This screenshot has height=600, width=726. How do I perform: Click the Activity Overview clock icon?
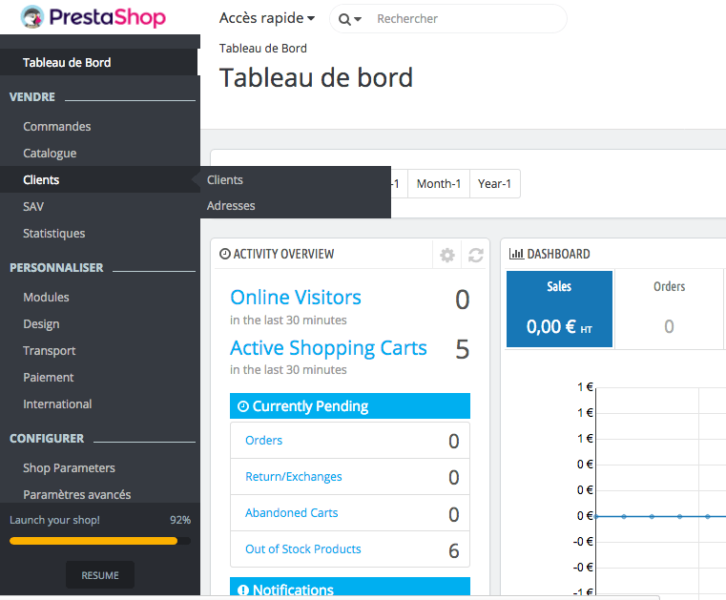coord(225,254)
